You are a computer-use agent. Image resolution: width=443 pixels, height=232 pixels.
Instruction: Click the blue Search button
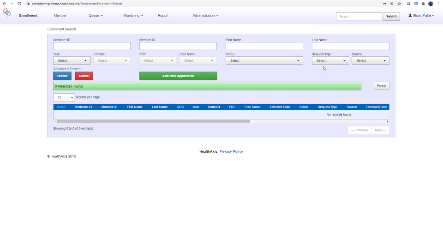[62, 76]
